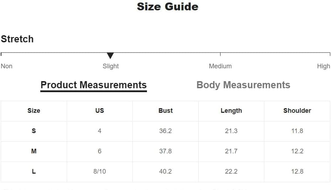Screen dimensions: 331x190
Task: Select the Product Measurements tab
Action: [93, 85]
